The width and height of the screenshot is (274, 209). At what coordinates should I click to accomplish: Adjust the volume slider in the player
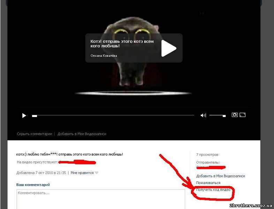pos(218,115)
